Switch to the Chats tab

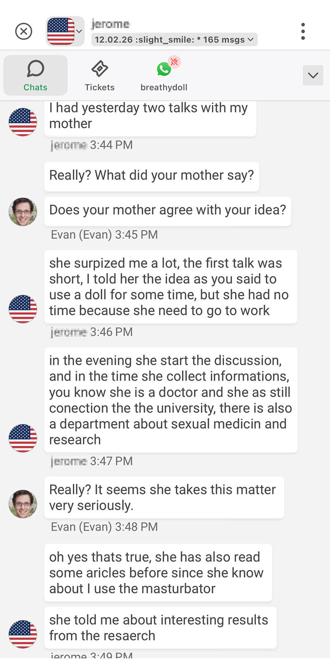click(x=35, y=75)
